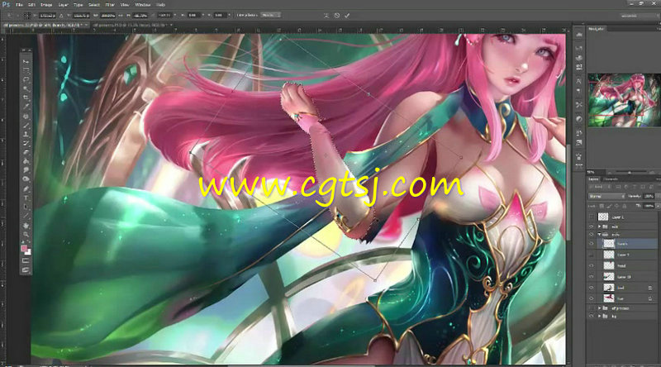661x367 pixels.
Task: Open the Interpolation dropdown in options bar
Action: 270,15
